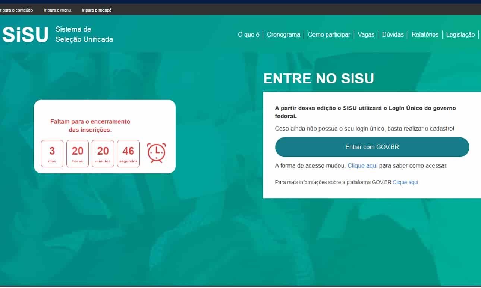The height and width of the screenshot is (288, 481).
Task: Open the 'O que é' menu item
Action: (248, 34)
